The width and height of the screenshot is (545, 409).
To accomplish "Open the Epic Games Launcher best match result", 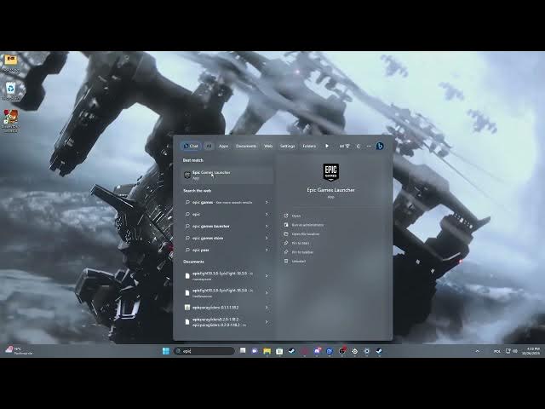I will tap(227, 175).
